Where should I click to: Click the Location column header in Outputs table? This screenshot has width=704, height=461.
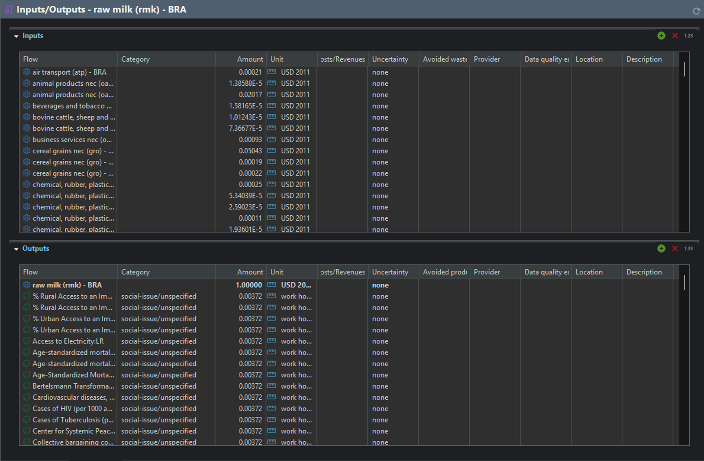[597, 272]
